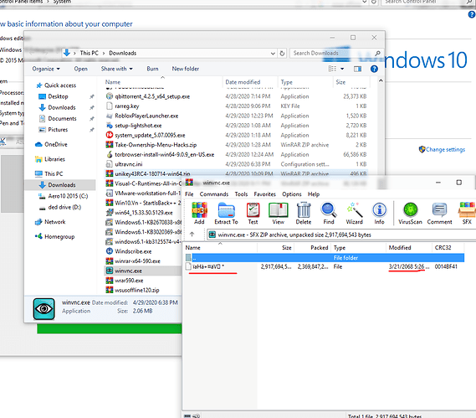Open Pictures in navigation pane
The height and width of the screenshot is (418, 476).
coord(54,130)
